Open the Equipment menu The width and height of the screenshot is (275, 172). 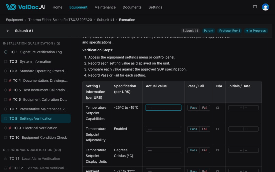tap(78, 7)
